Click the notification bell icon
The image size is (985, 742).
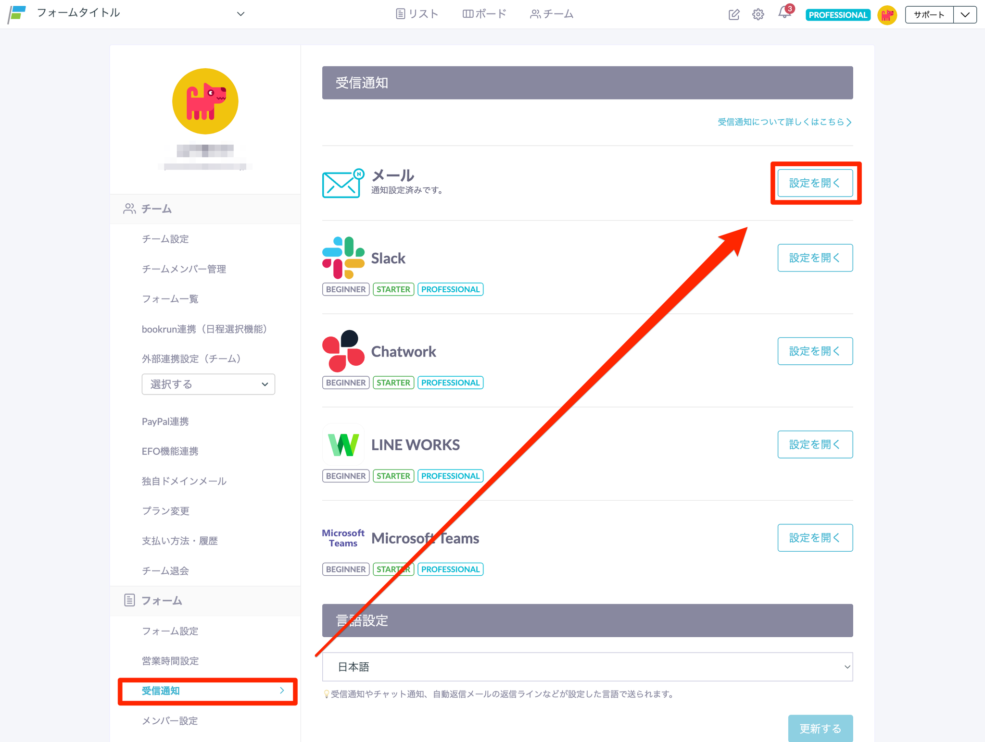pyautogui.click(x=784, y=13)
